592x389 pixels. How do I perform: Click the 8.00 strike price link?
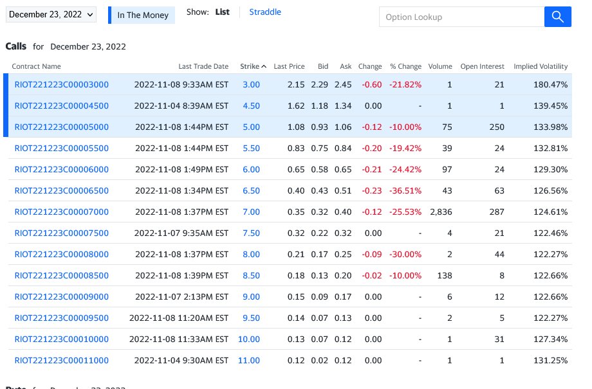251,255
